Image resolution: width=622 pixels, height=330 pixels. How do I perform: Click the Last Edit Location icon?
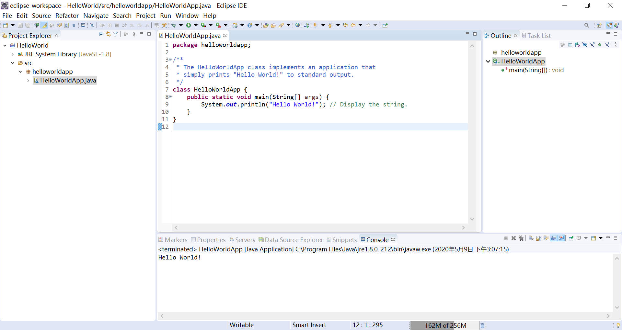(x=345, y=25)
